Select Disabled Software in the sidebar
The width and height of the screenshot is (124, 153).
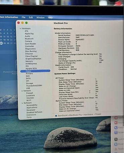point(35,112)
